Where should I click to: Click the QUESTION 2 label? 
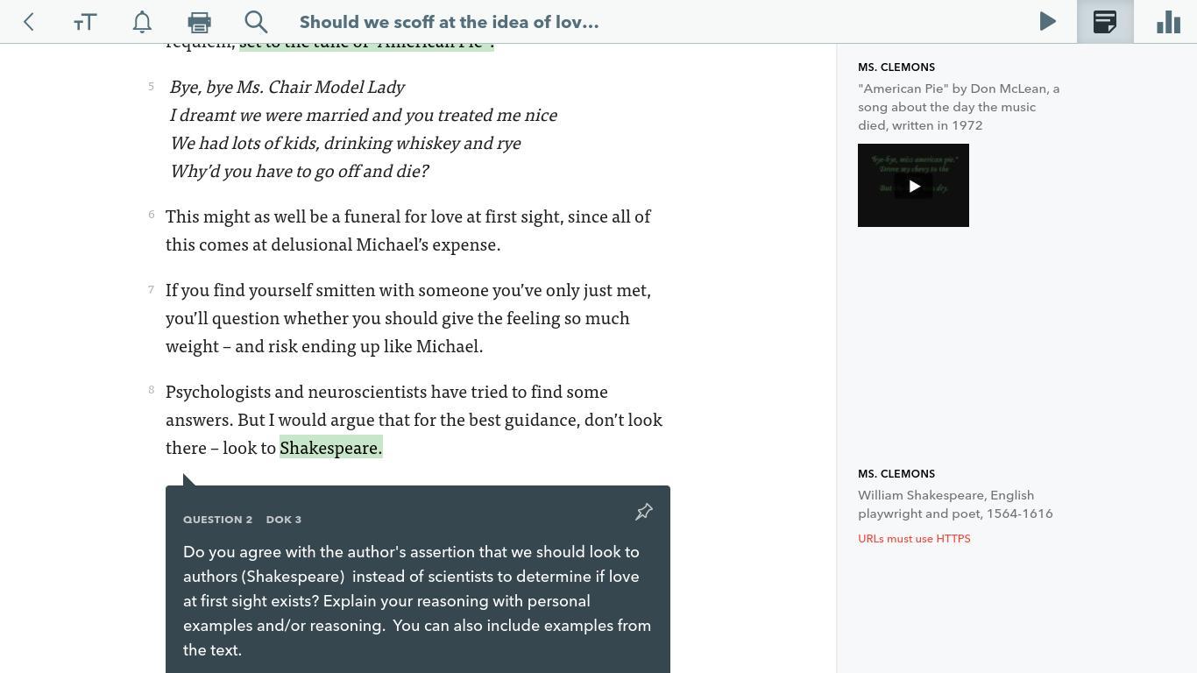(217, 520)
